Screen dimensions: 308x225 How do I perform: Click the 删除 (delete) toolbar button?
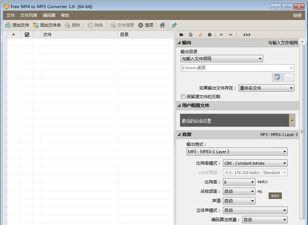[x=72, y=25]
